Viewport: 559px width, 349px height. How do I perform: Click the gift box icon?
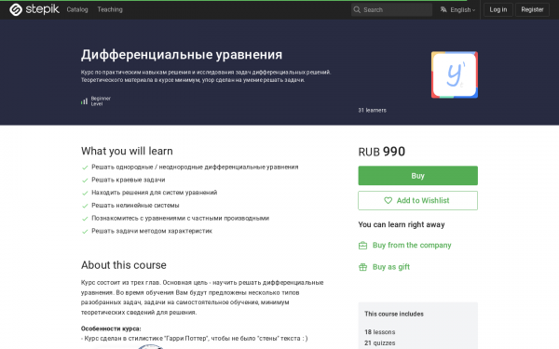coord(362,267)
